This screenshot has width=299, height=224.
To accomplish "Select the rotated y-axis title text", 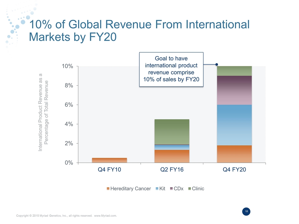I will click(44, 112).
